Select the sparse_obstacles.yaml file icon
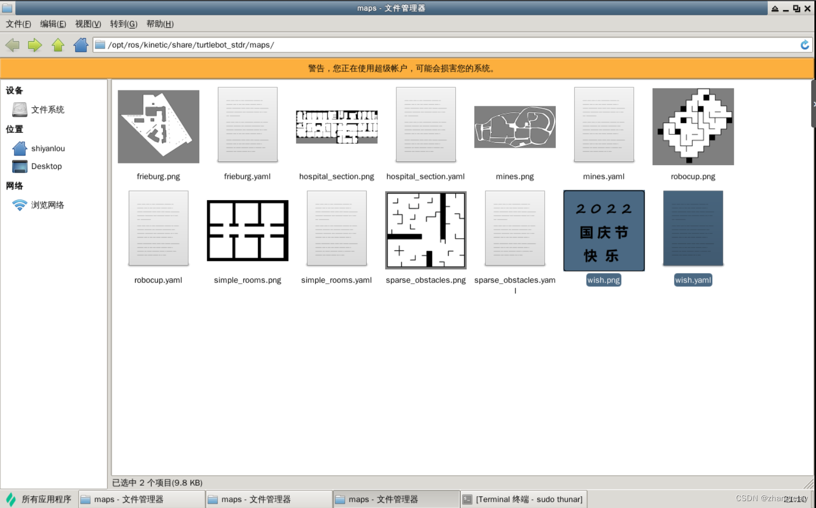This screenshot has width=816, height=508. [x=515, y=229]
